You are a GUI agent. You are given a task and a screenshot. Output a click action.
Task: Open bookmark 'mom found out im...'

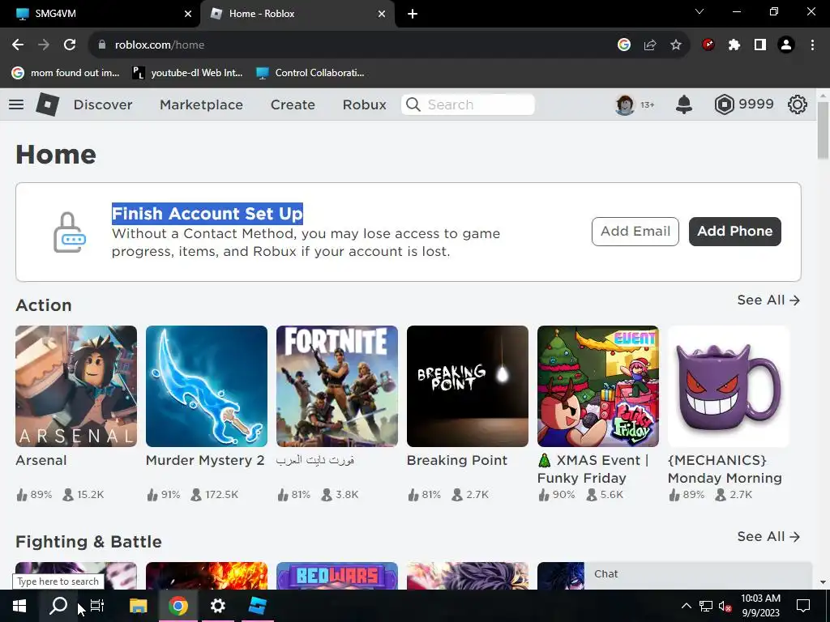coord(66,73)
